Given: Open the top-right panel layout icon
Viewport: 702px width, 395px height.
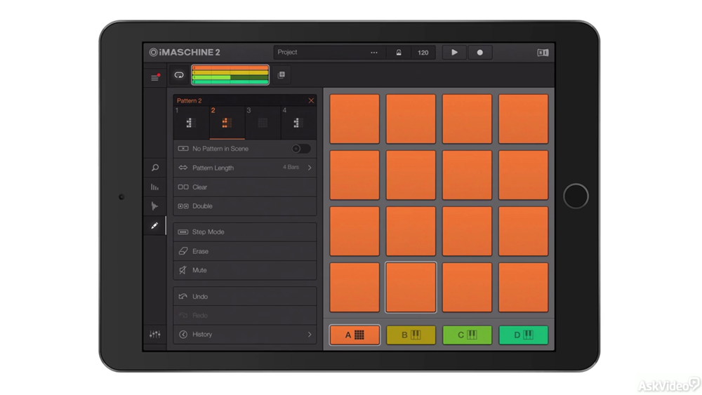Looking at the screenshot, I should (543, 53).
